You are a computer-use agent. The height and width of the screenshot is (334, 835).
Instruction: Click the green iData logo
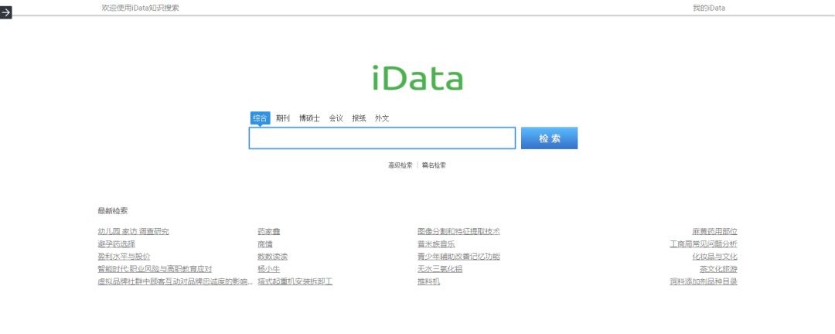coord(417,79)
